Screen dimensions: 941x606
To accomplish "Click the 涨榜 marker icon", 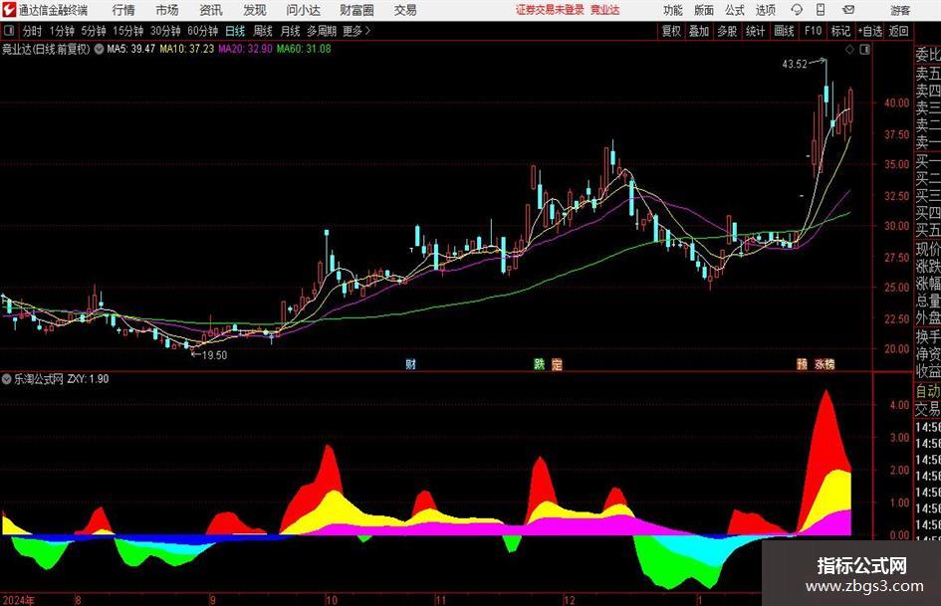I will click(824, 363).
